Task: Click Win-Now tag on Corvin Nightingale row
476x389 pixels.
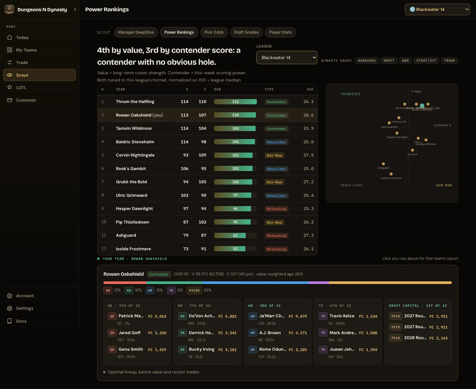Action: click(274, 156)
